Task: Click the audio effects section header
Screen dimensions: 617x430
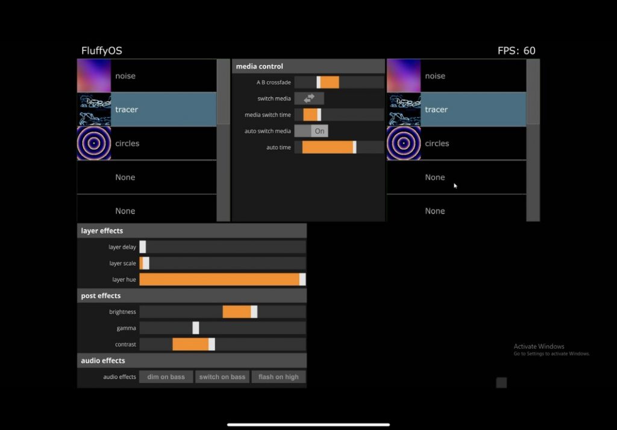Action: tap(192, 361)
